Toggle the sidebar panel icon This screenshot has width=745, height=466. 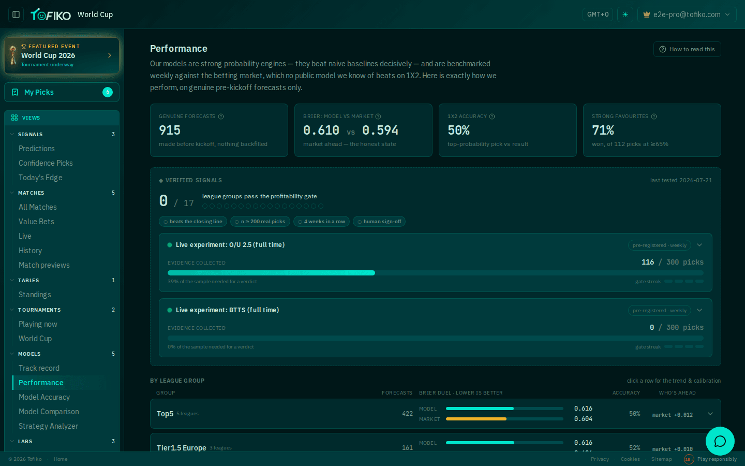pos(16,14)
